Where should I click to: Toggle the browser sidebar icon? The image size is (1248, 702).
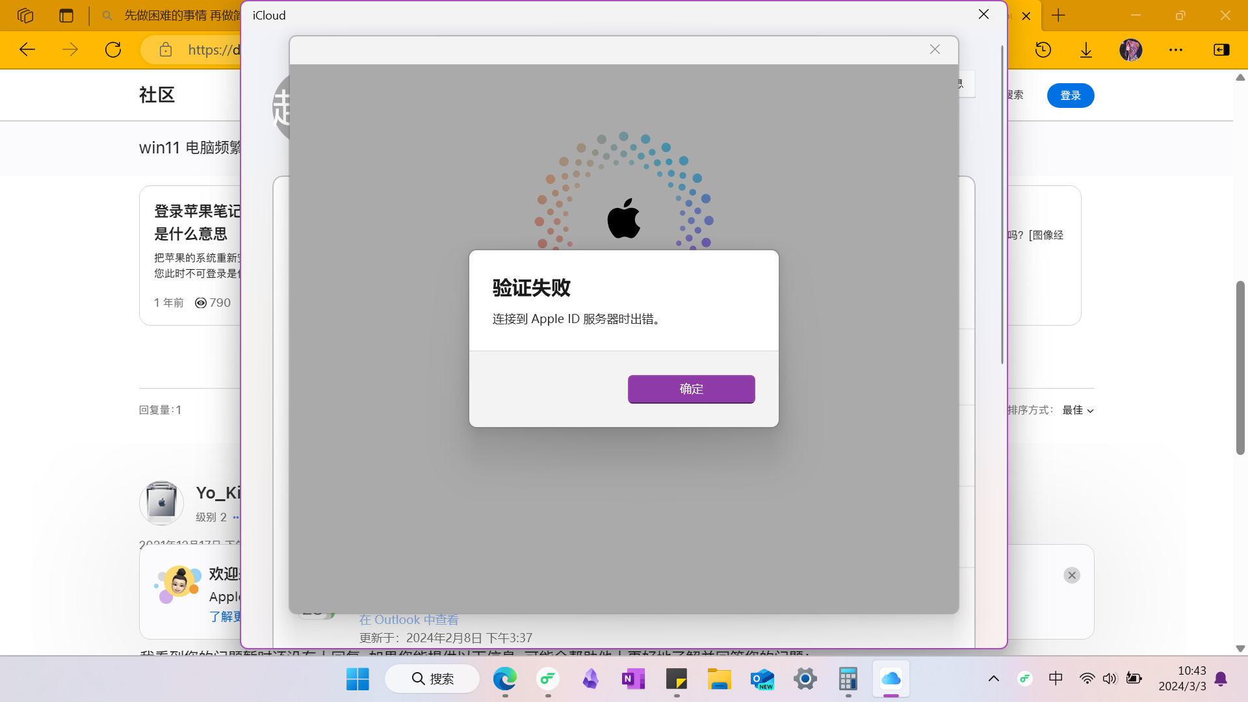(1221, 49)
